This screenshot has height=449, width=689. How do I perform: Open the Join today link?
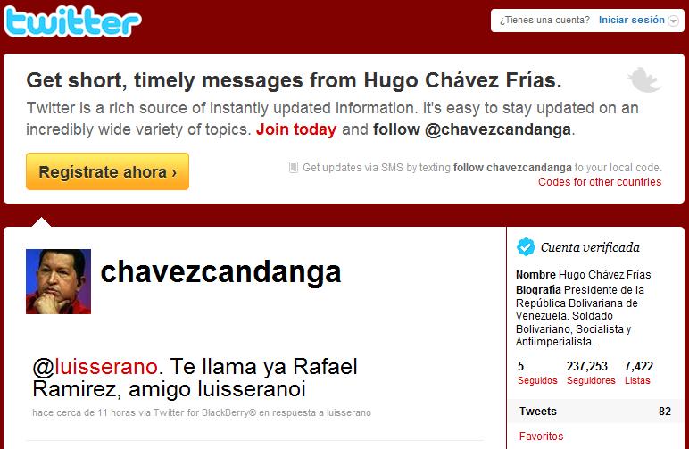296,129
